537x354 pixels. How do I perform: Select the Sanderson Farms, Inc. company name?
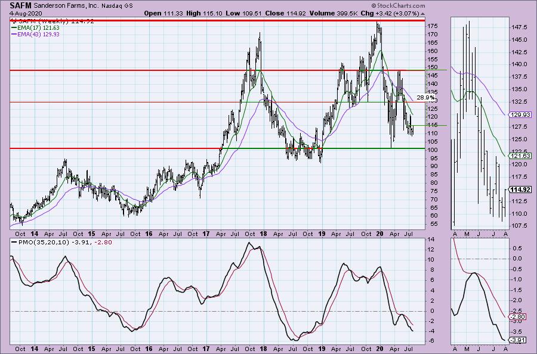66,6
